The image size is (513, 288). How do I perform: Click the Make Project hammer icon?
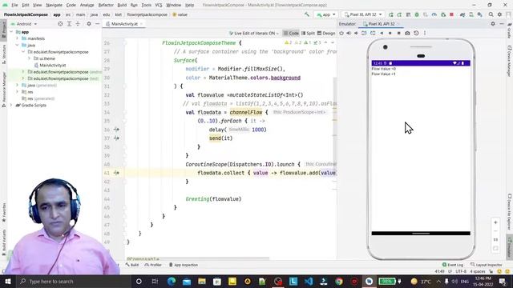pyautogui.click(x=306, y=14)
